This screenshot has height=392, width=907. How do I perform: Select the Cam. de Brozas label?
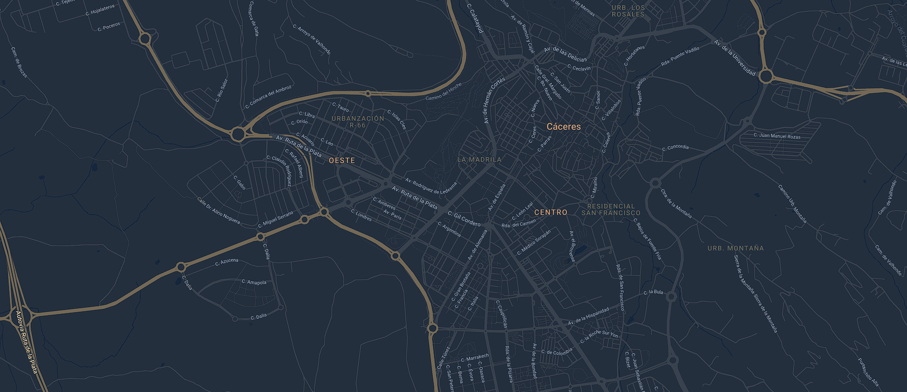tap(19, 62)
